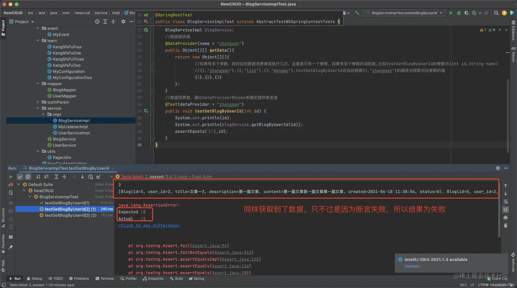
Task: Expand all test results in Run toolbar
Action: (56, 177)
